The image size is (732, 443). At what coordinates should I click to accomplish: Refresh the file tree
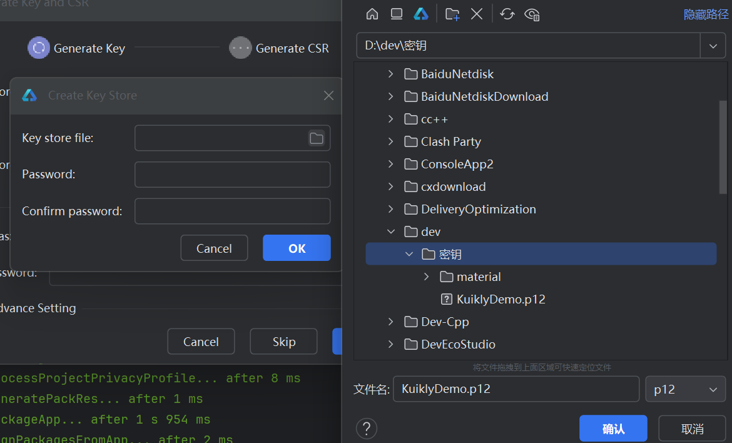click(507, 14)
